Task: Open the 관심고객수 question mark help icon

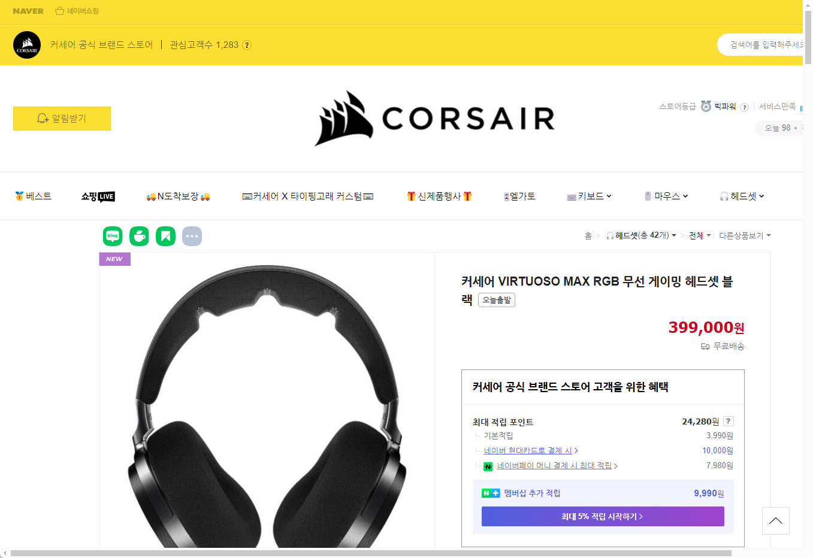Action: 247,45
